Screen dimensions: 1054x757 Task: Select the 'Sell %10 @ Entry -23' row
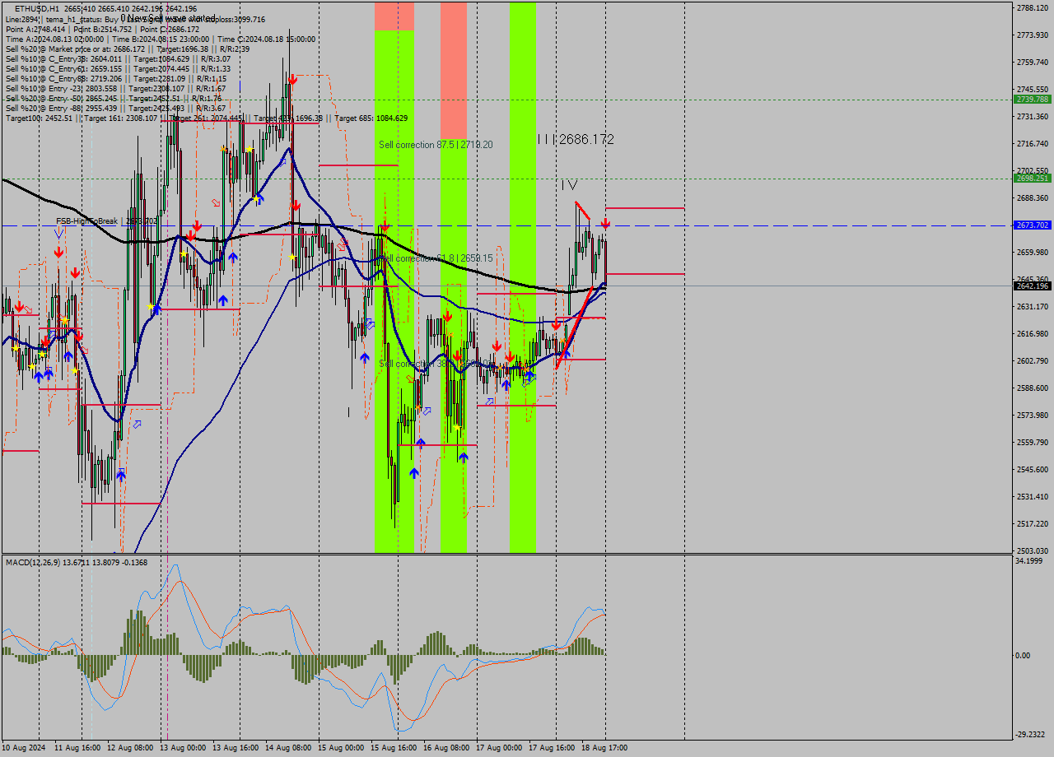tap(115, 88)
